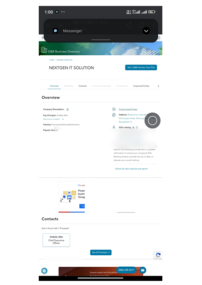Expand See more contacts arrow

63,119
